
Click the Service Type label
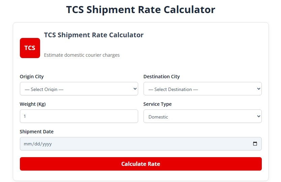pos(157,104)
